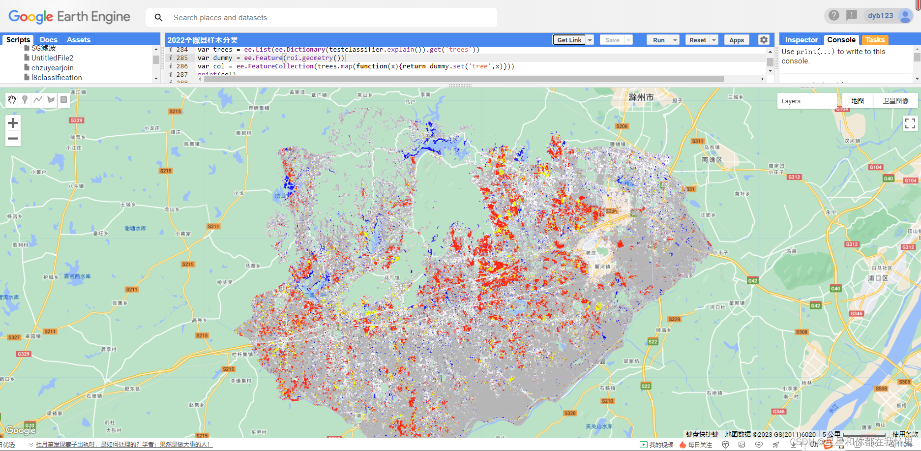Image resolution: width=921 pixels, height=451 pixels.
Task: Click the Get Link button
Action: 569,40
